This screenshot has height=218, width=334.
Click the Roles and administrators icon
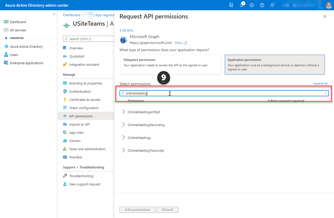[65, 149]
